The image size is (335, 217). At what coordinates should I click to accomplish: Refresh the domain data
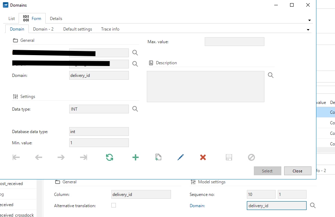(110, 157)
